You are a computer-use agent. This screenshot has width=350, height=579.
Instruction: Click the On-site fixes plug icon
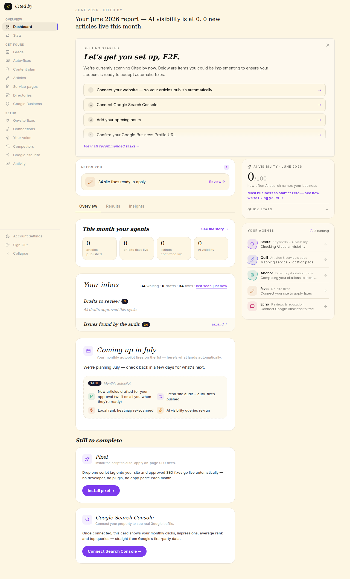pos(8,121)
